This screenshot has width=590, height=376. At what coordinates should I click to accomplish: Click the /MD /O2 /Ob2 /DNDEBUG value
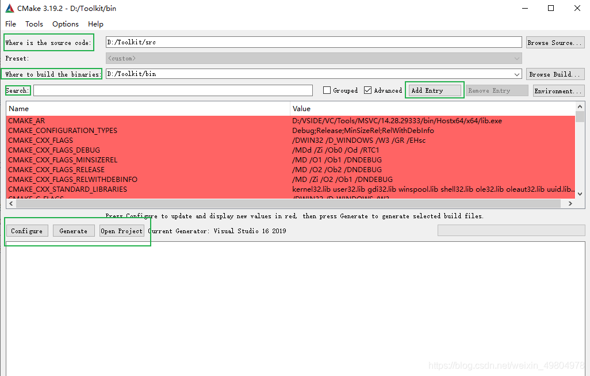coord(337,170)
